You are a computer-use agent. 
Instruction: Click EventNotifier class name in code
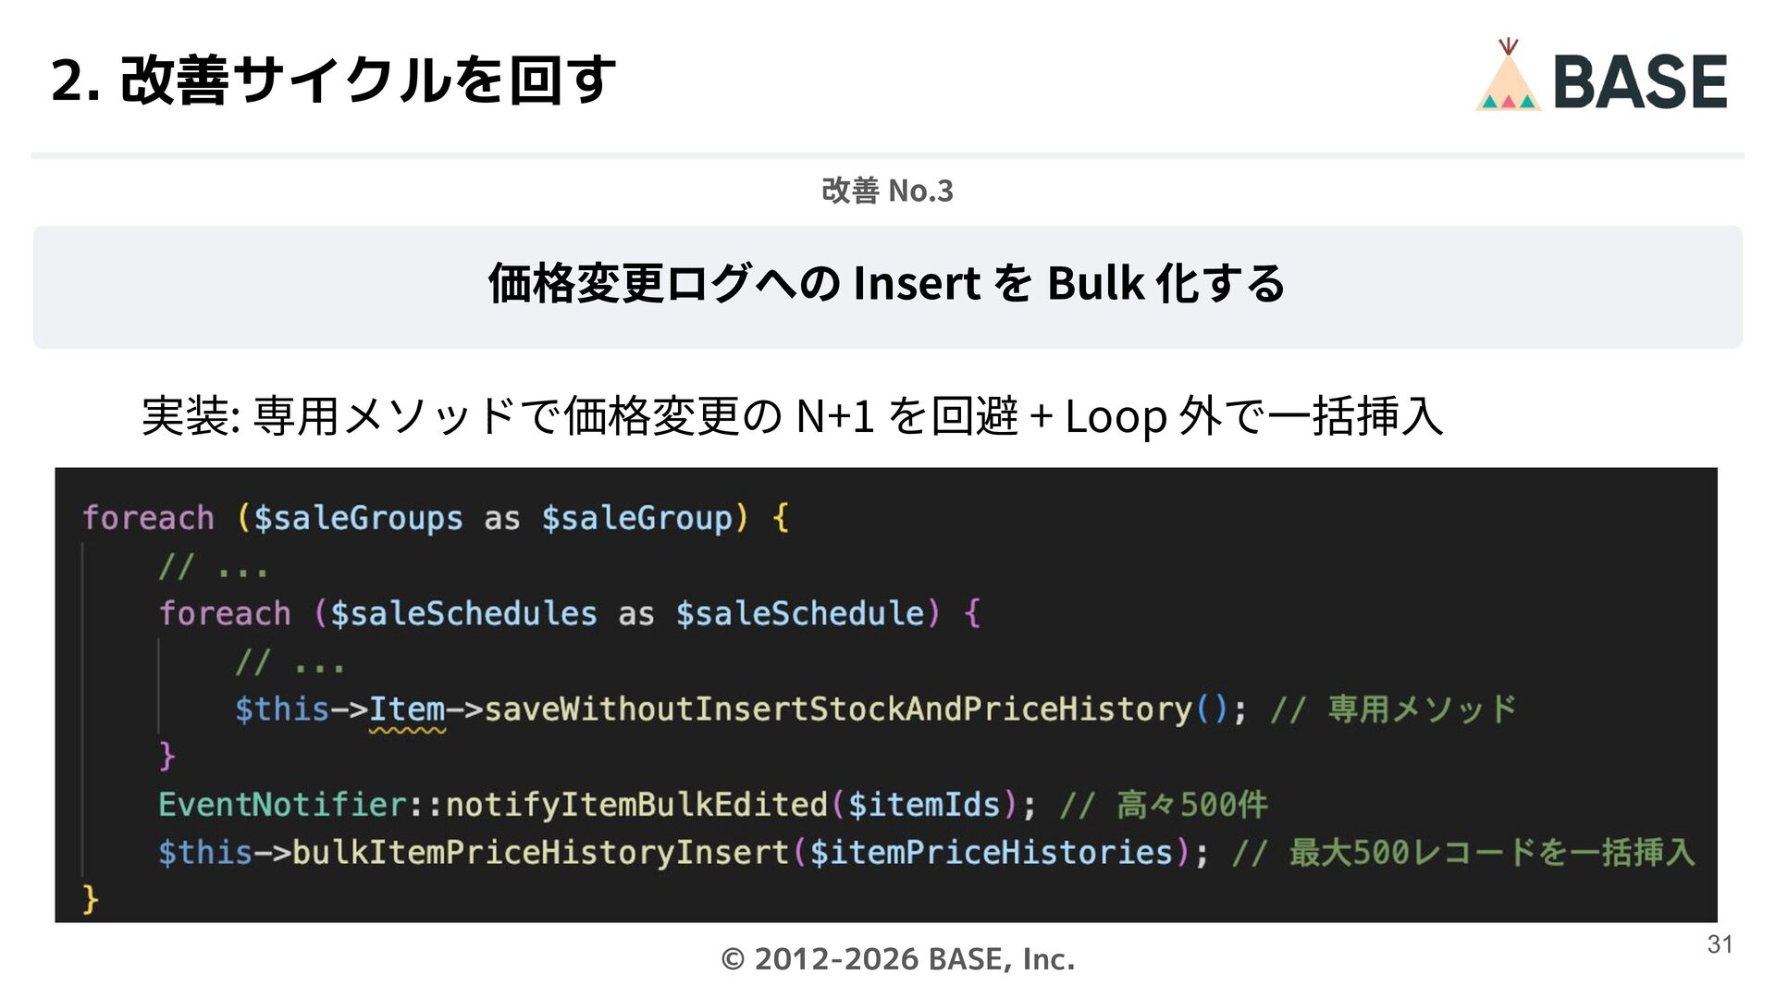click(282, 805)
